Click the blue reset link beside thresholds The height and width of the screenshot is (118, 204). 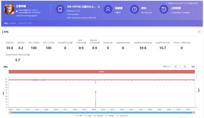click(x=193, y=66)
